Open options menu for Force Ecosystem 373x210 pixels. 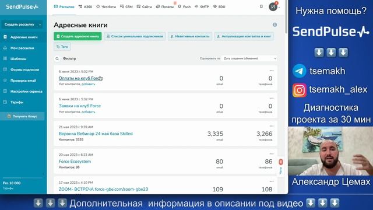(x=272, y=153)
